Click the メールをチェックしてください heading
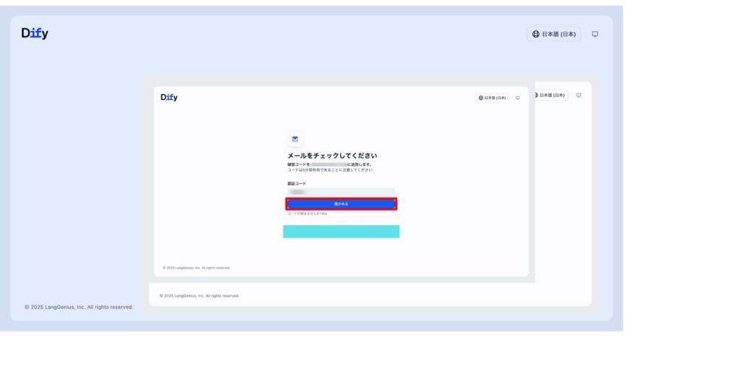Viewport: 741px width, 388px height. tap(332, 156)
